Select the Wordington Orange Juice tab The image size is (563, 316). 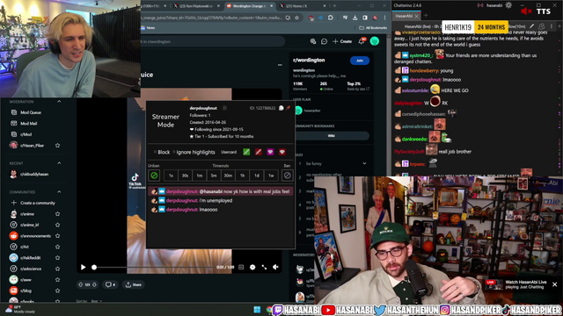[250, 6]
